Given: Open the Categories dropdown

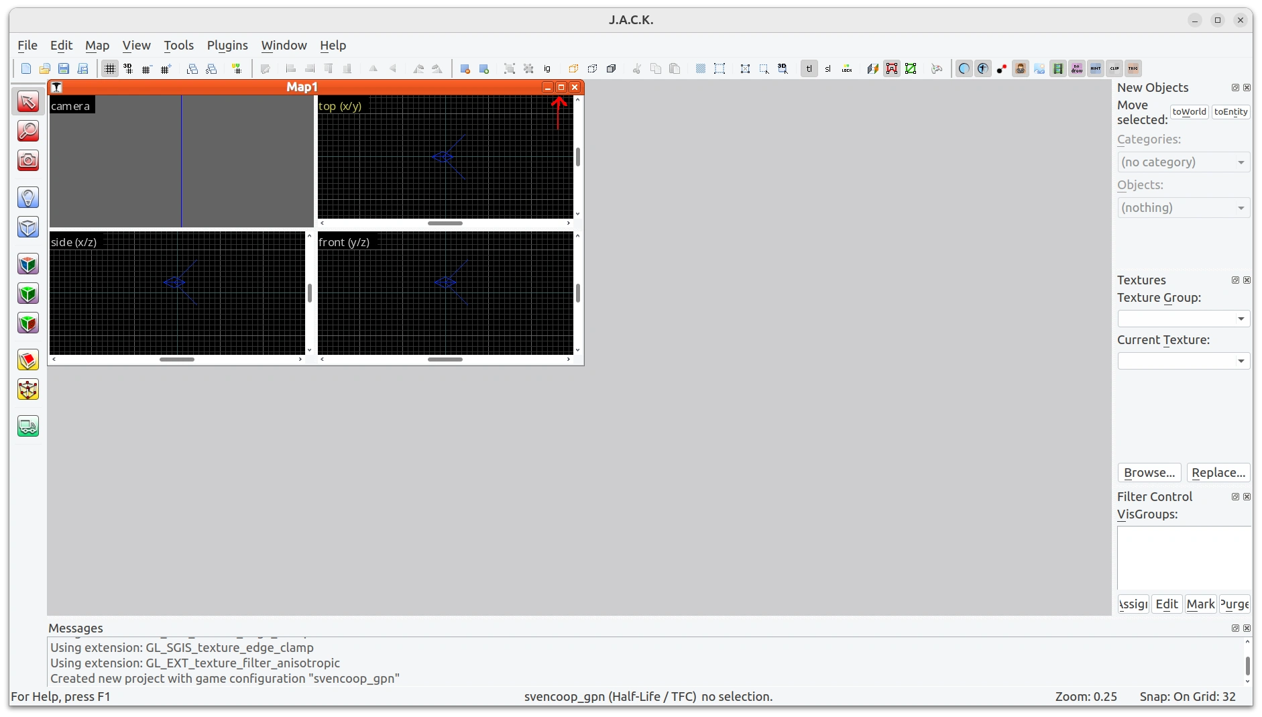Looking at the screenshot, I should 1184,162.
